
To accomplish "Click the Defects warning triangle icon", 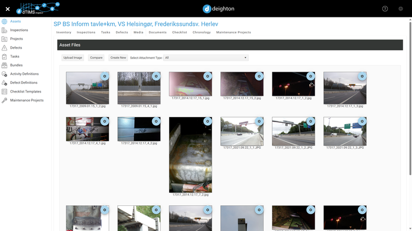I will (4, 48).
